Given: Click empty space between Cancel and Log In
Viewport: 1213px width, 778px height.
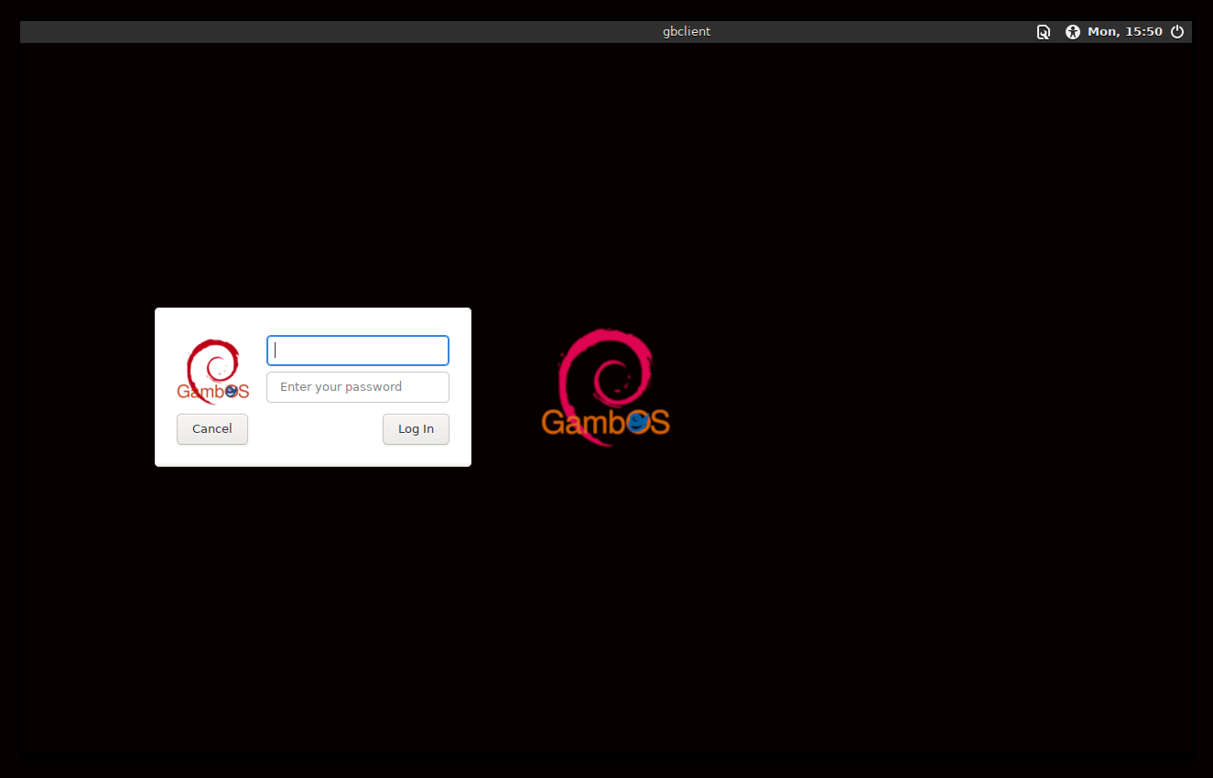Looking at the screenshot, I should click(x=315, y=429).
